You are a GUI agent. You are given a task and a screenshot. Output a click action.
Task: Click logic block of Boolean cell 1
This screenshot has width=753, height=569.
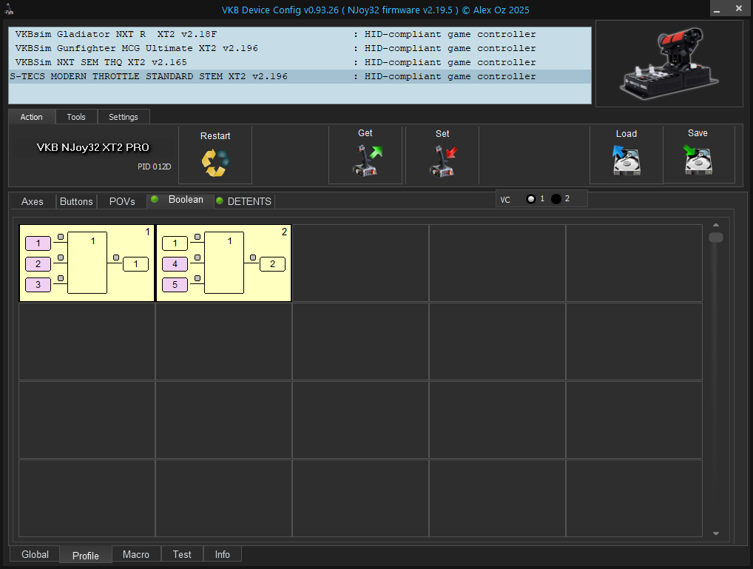87,263
